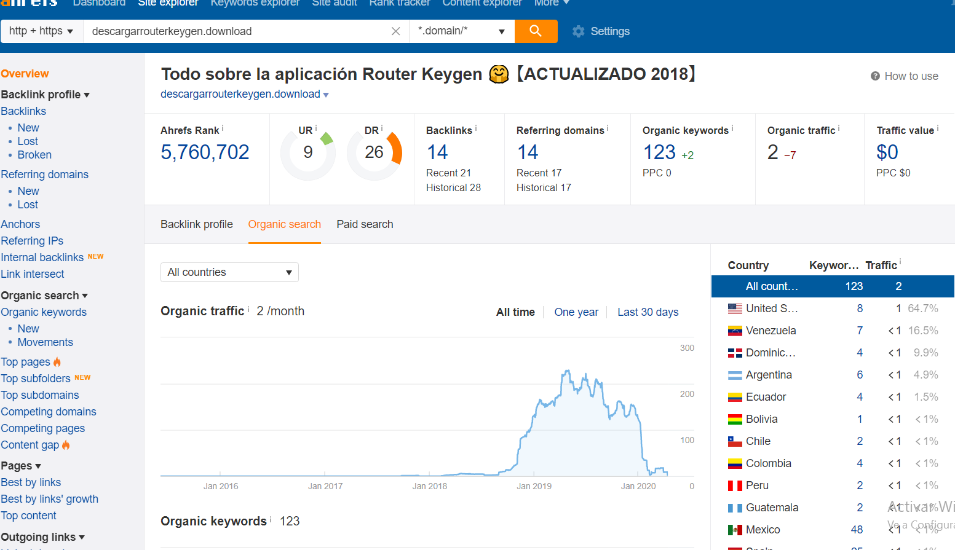The image size is (955, 550).
Task: Open Top subfolders in the sidebar
Action: coord(36,379)
